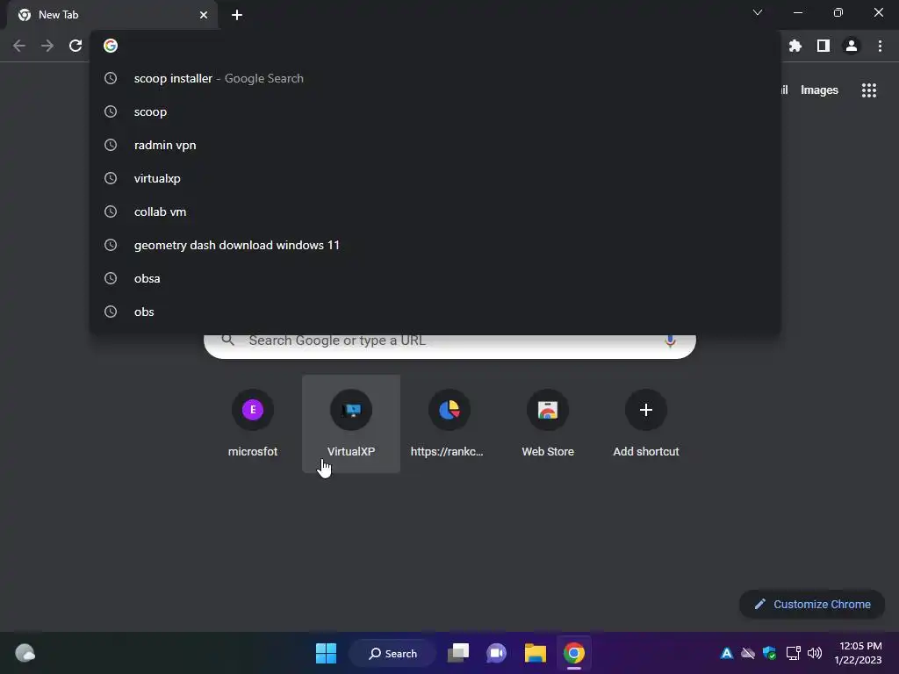The image size is (899, 674).
Task: Click the network tray icon
Action: 793,653
